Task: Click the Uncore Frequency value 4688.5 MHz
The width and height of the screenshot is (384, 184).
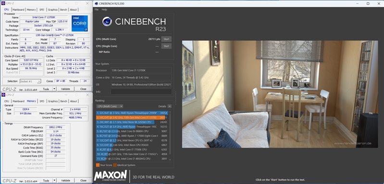Action: 75,117
